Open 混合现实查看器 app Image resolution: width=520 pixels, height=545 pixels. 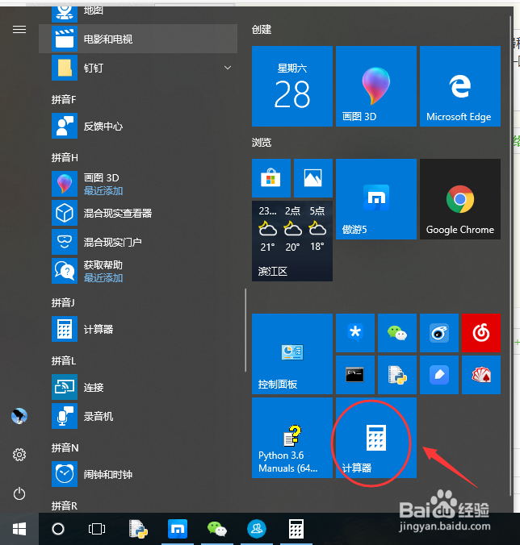138,213
